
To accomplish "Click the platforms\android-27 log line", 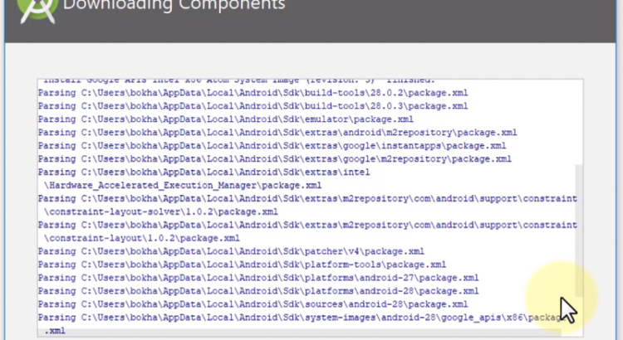I will [258, 278].
